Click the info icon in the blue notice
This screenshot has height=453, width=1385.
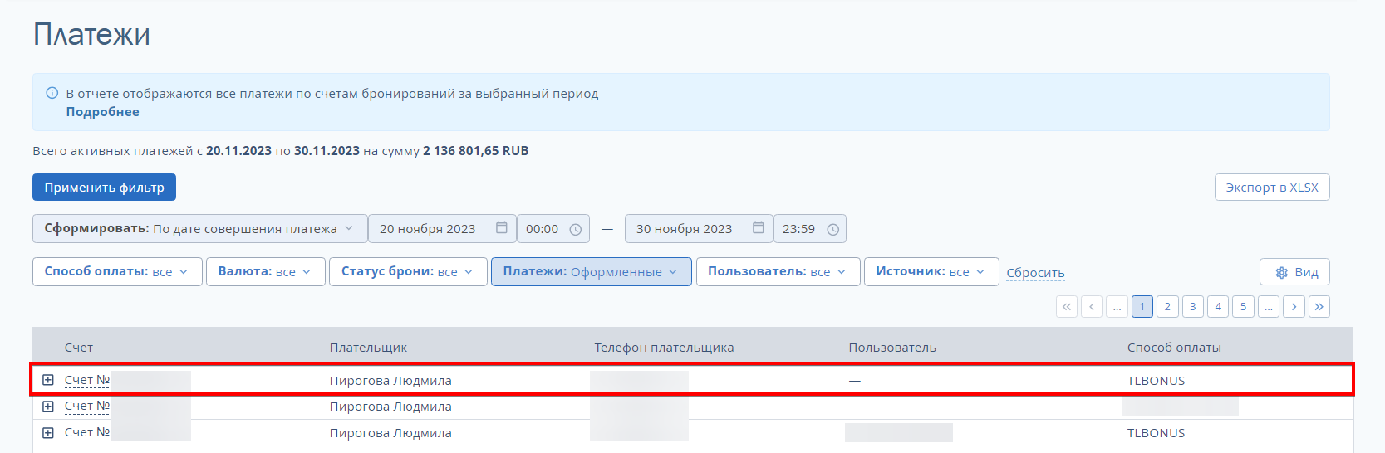pyautogui.click(x=52, y=93)
